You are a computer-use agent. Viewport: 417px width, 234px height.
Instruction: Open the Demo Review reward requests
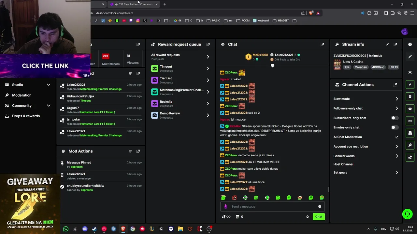point(180,115)
